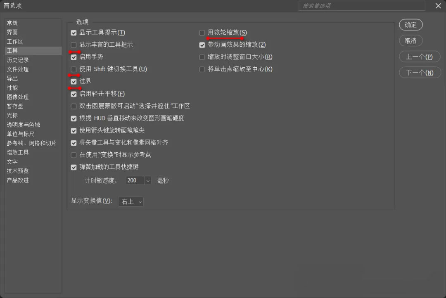Viewport: 446px width, 298px height.
Task: Open the 透明度与色域 preferences category
Action: [x=33, y=125]
